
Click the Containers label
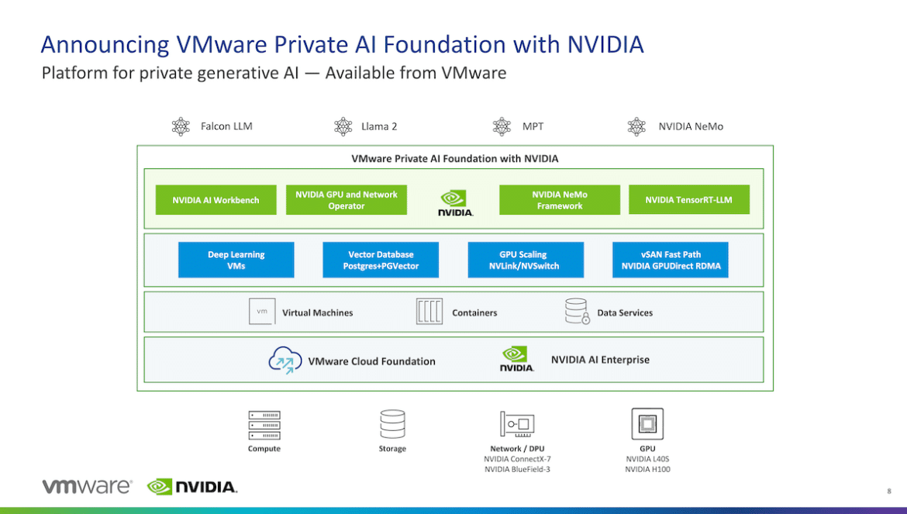click(474, 312)
